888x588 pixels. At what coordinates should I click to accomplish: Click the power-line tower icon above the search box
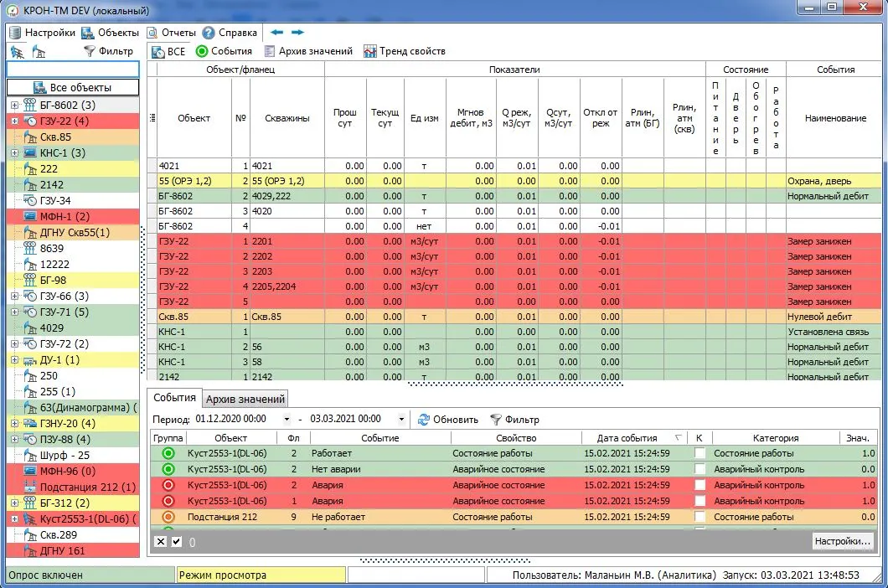[18, 52]
